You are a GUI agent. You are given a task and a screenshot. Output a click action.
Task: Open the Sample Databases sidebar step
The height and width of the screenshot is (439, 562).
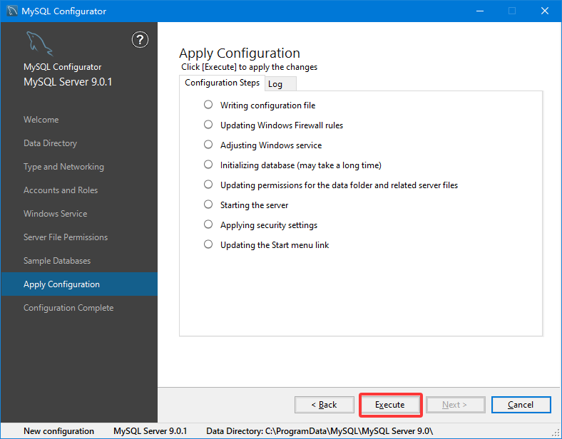(57, 261)
